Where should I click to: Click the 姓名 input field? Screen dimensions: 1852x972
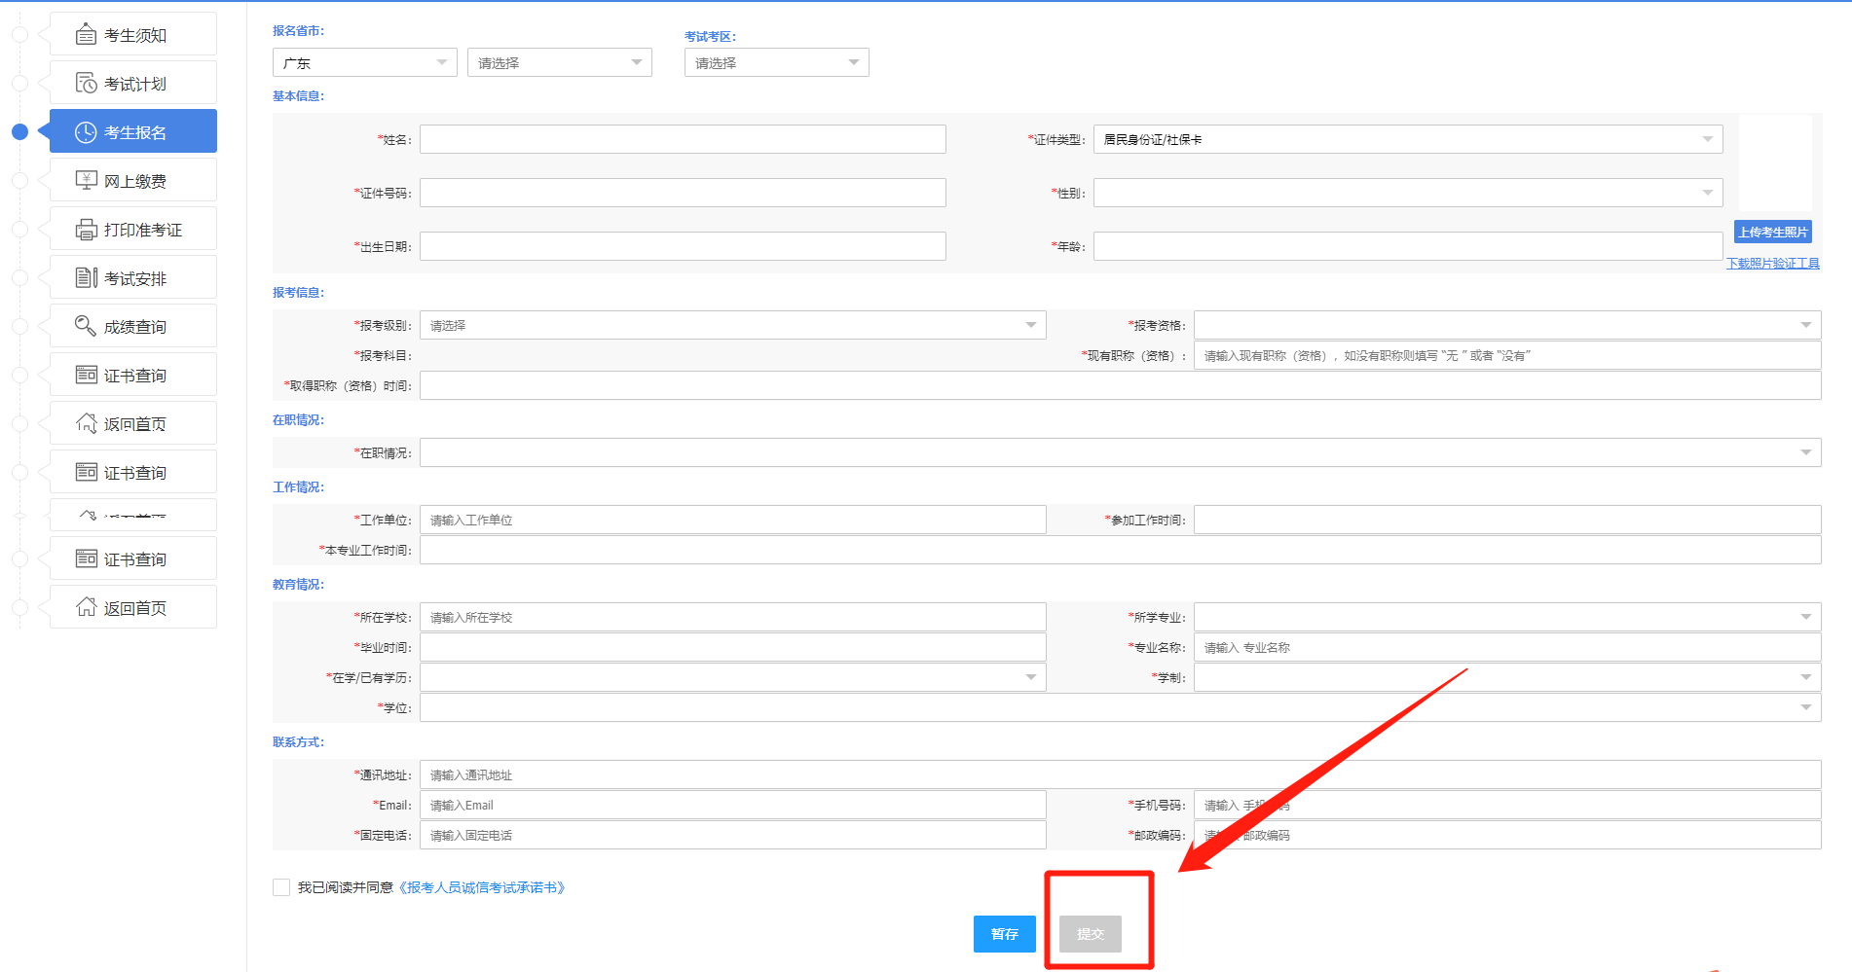coord(683,139)
